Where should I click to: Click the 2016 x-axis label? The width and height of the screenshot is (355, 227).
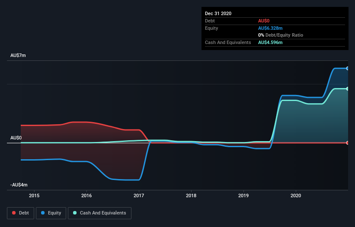pos(86,195)
